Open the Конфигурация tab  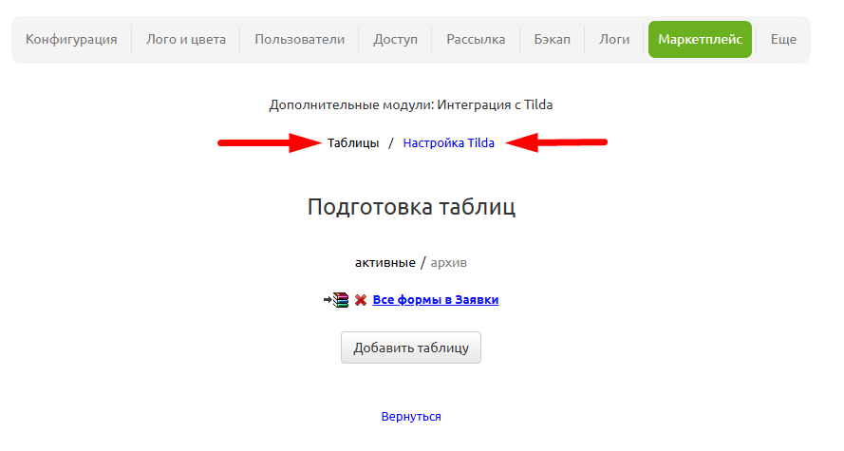71,40
